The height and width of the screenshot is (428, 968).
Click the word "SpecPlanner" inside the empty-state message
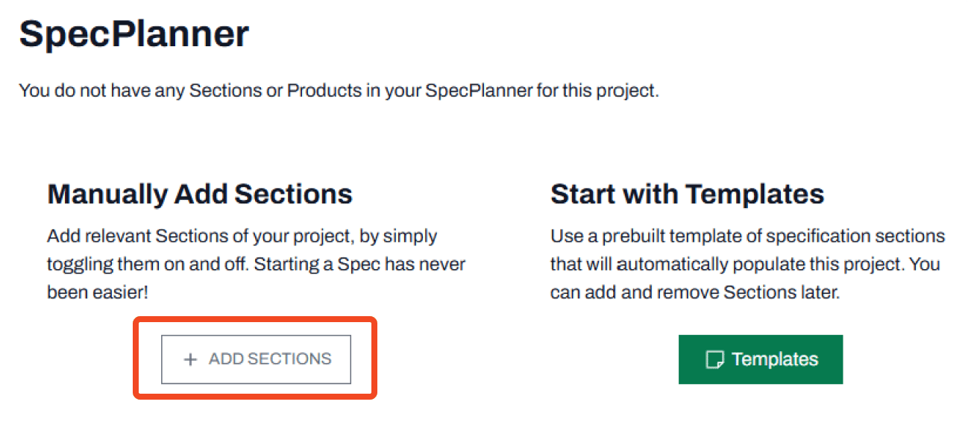(x=480, y=91)
